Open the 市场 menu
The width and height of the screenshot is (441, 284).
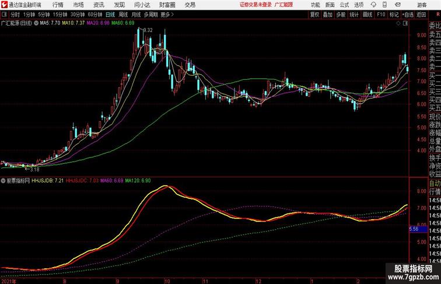coord(79,5)
